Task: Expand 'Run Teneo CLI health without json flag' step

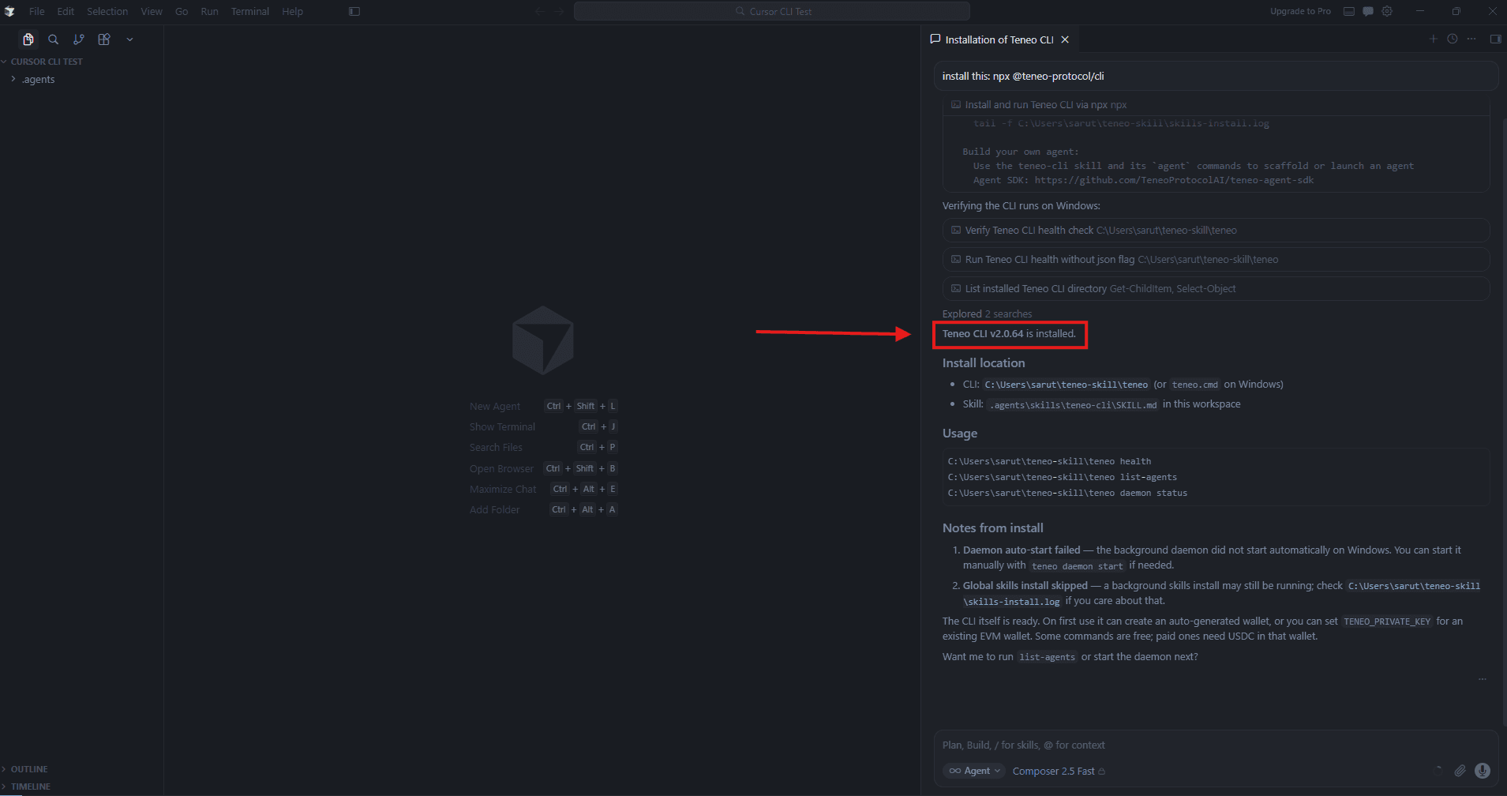Action: pyautogui.click(x=1216, y=260)
